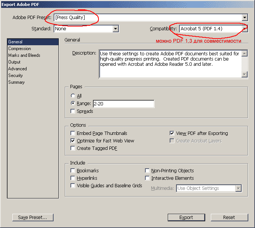Click the Export button

point(186,218)
